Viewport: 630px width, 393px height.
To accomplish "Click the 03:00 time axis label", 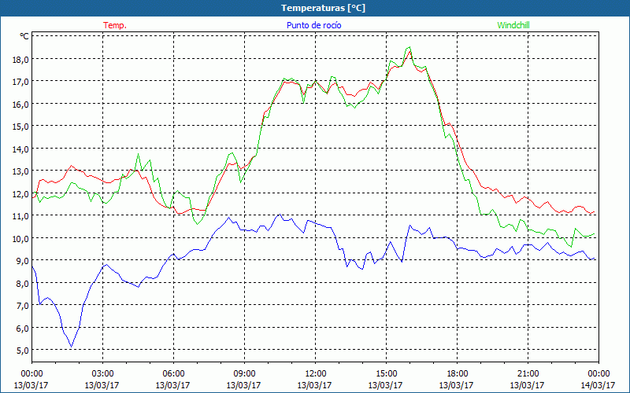I will tap(102, 374).
